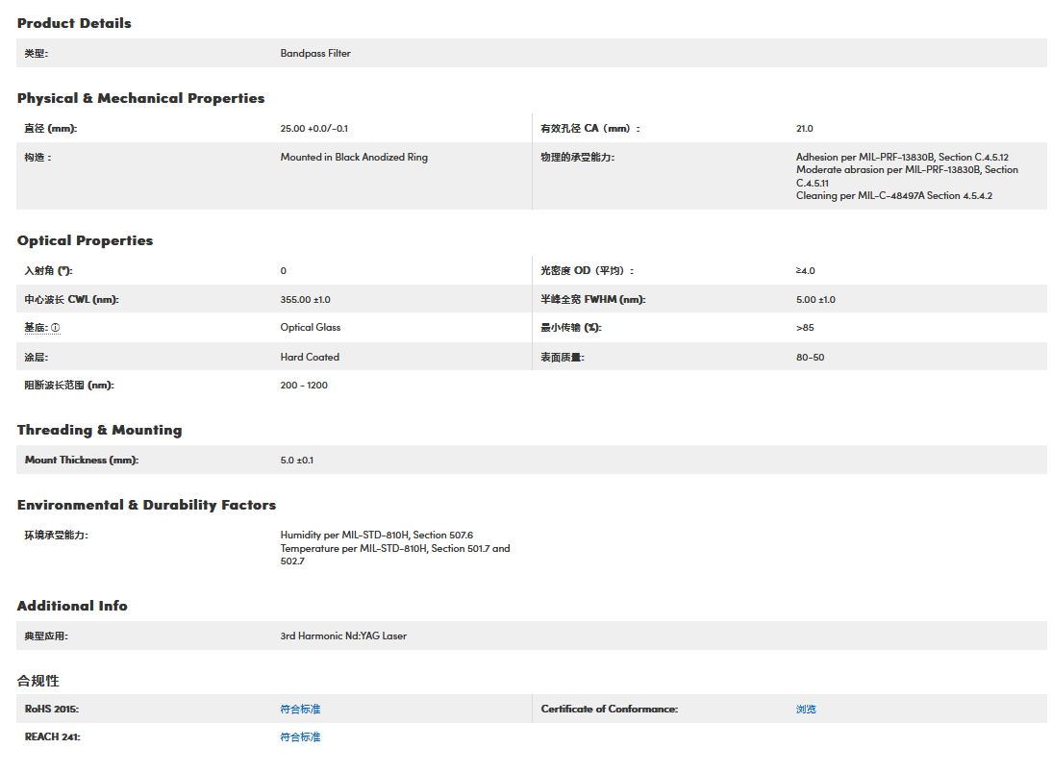Click Mounted in Black Anodized Ring text
Screen dimensions: 1052x773
point(354,158)
